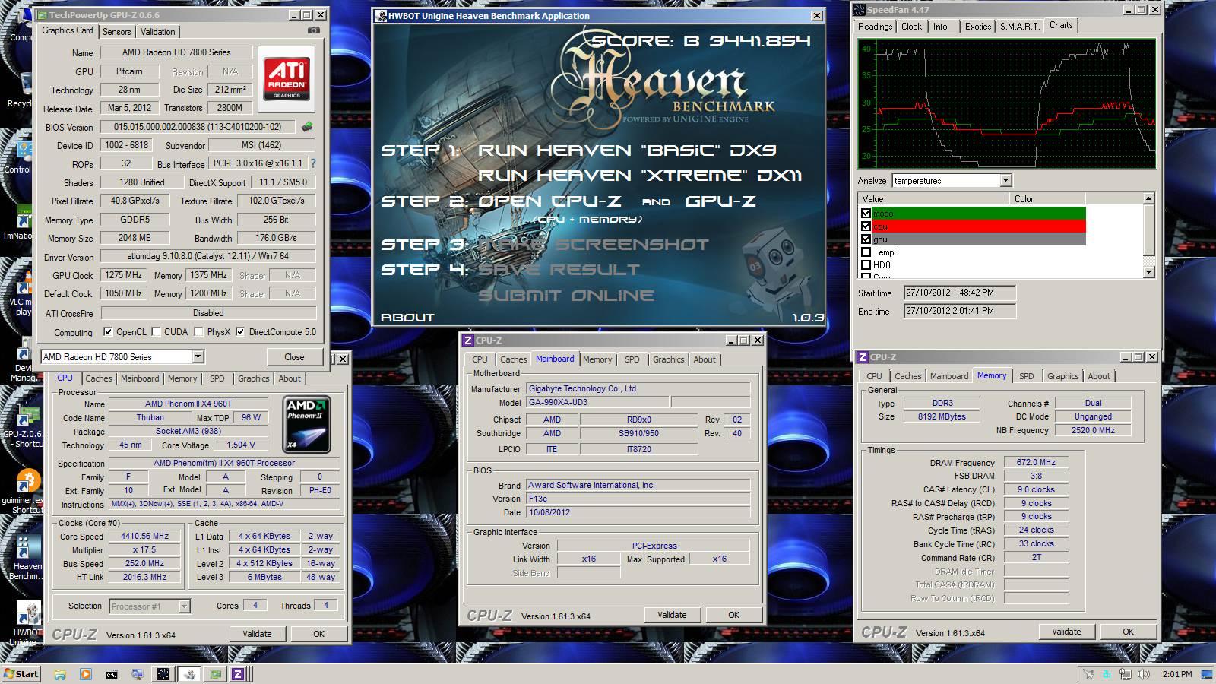
Task: Click Validate in the Mainboard CPU-Z window
Action: [672, 615]
